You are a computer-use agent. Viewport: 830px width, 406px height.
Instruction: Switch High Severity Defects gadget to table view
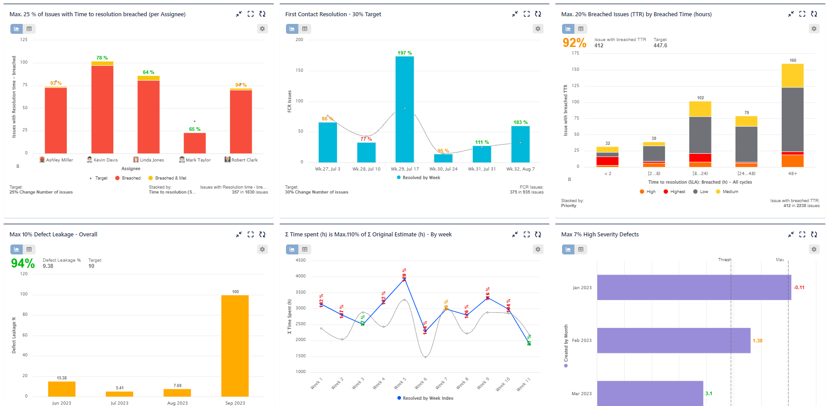581,249
